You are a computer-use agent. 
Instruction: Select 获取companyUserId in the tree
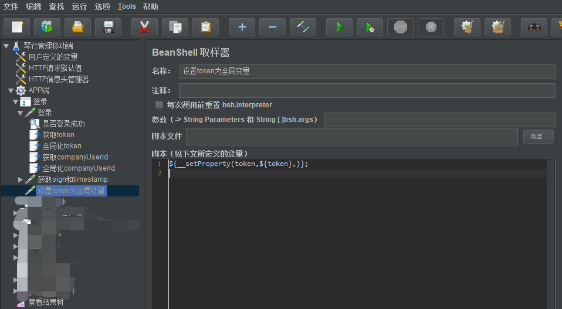(75, 157)
